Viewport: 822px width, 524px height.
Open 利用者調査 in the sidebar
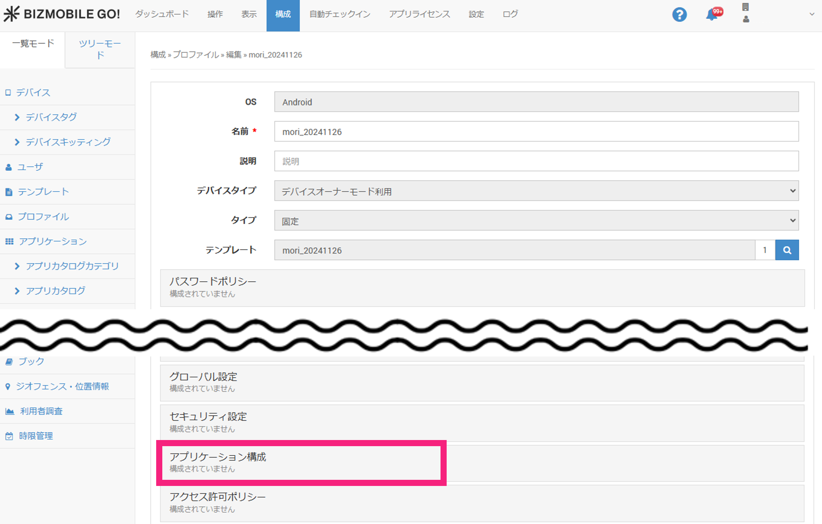point(41,411)
